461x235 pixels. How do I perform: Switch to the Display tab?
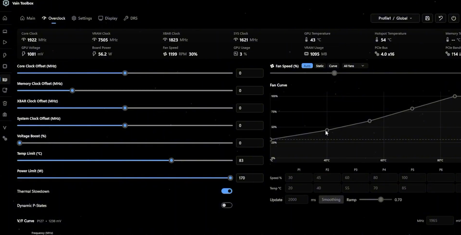[x=108, y=18]
